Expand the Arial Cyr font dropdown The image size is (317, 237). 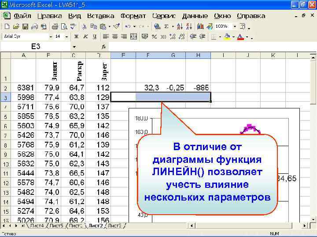click(51, 37)
